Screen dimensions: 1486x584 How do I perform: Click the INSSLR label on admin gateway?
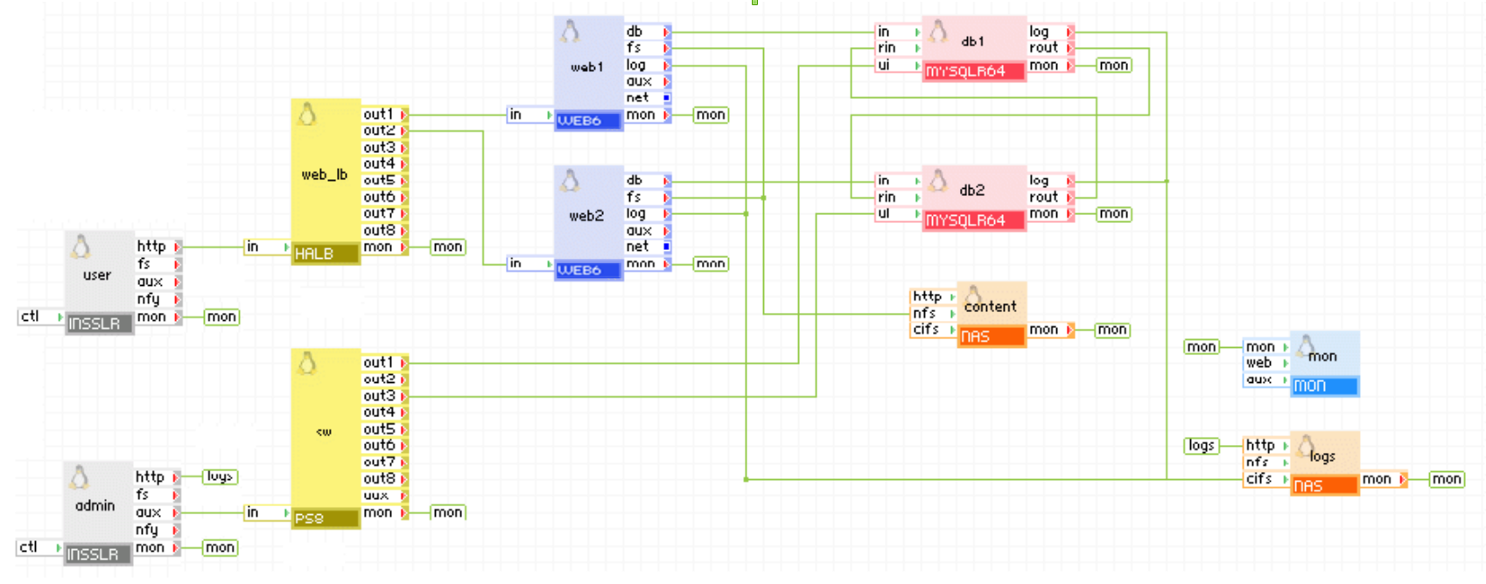98,554
